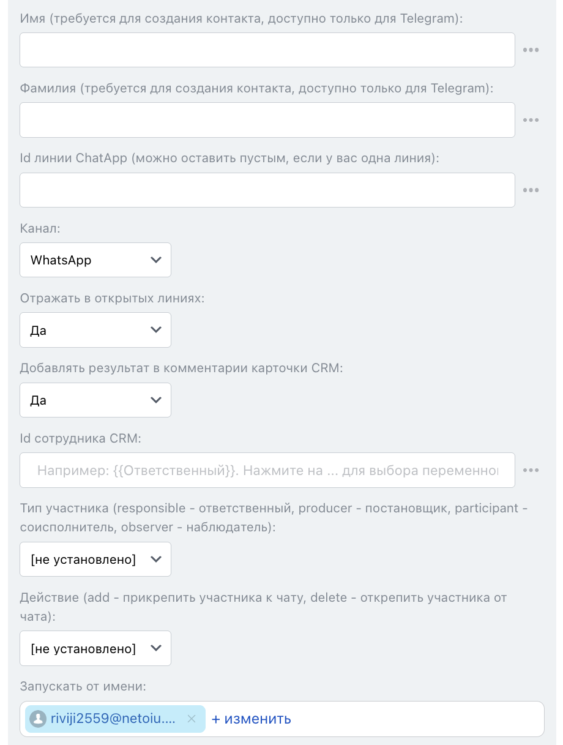Focus the Фамилия text input field
The image size is (563, 745).
[x=267, y=120]
